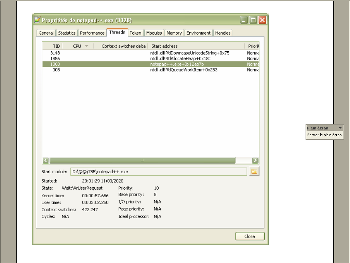Click ntdll.dll!RtlAllocateHeap+0x18c address

pos(180,59)
